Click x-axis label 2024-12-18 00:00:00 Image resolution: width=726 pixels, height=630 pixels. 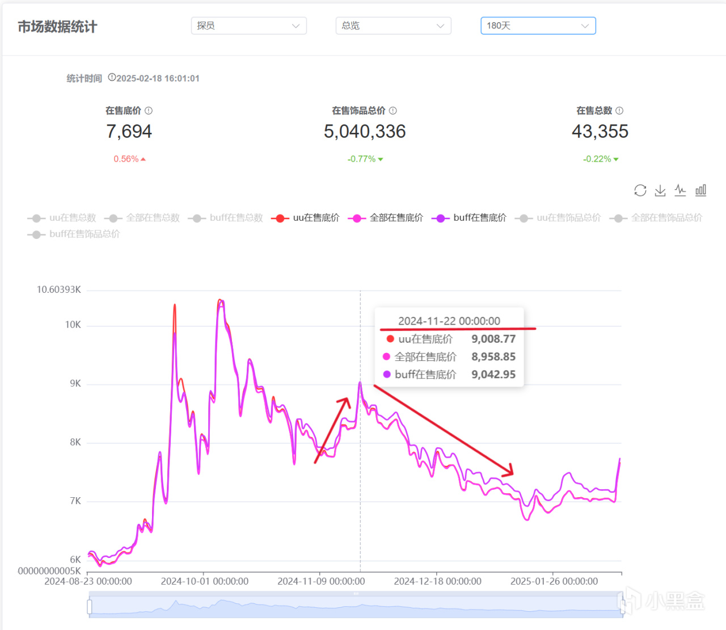(438, 581)
